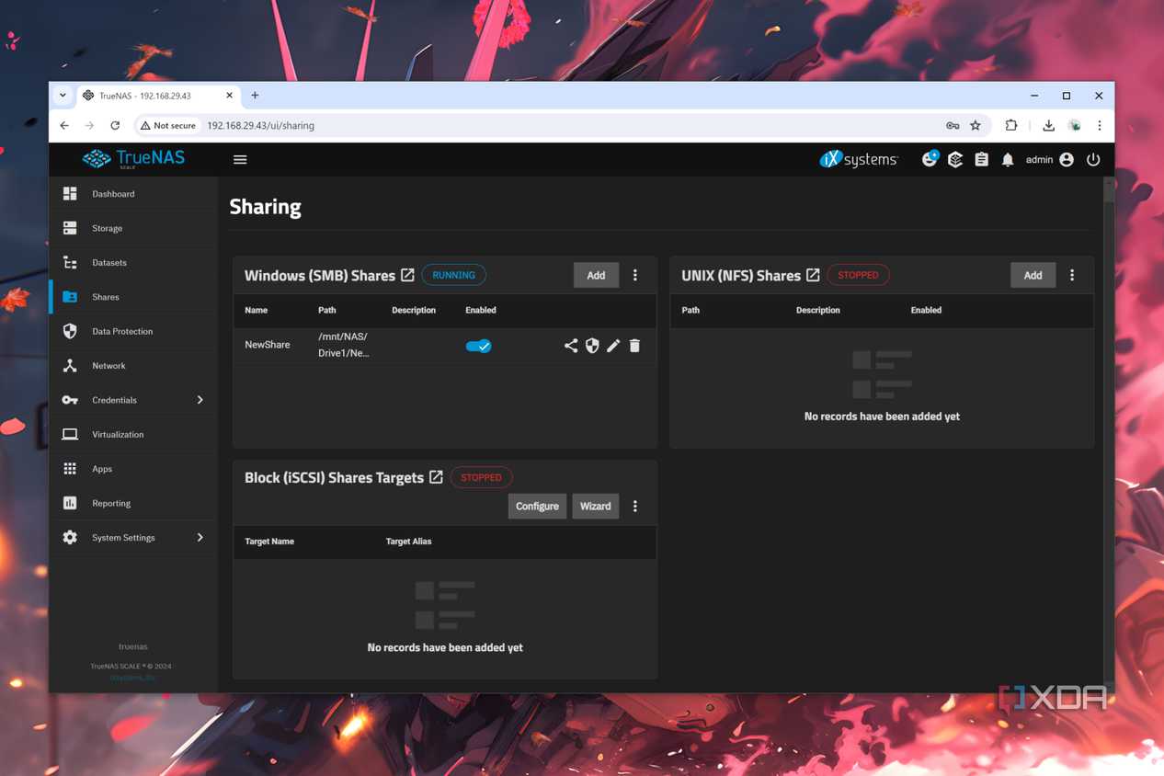
Task: Click the NFS STOPPED status badge
Action: [858, 275]
